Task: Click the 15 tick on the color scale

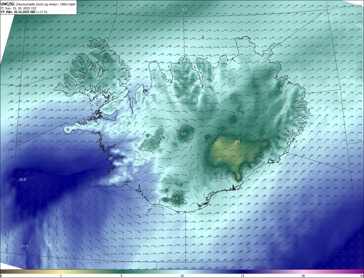Action: pyautogui.click(x=243, y=276)
